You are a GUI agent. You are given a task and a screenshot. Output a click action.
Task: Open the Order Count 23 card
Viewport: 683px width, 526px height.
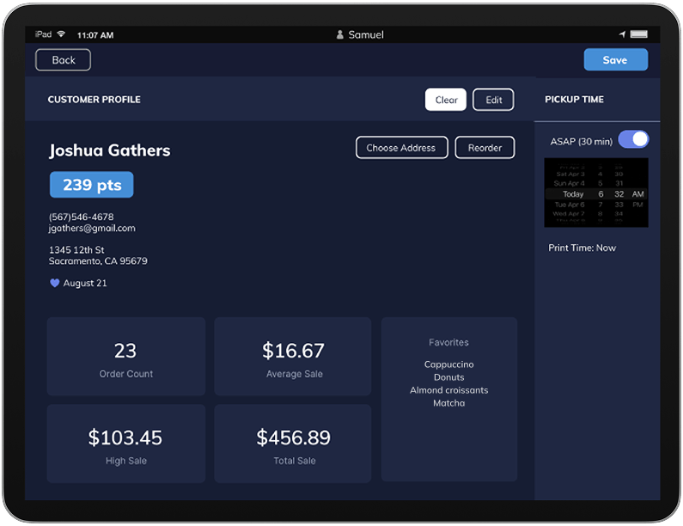coord(126,357)
